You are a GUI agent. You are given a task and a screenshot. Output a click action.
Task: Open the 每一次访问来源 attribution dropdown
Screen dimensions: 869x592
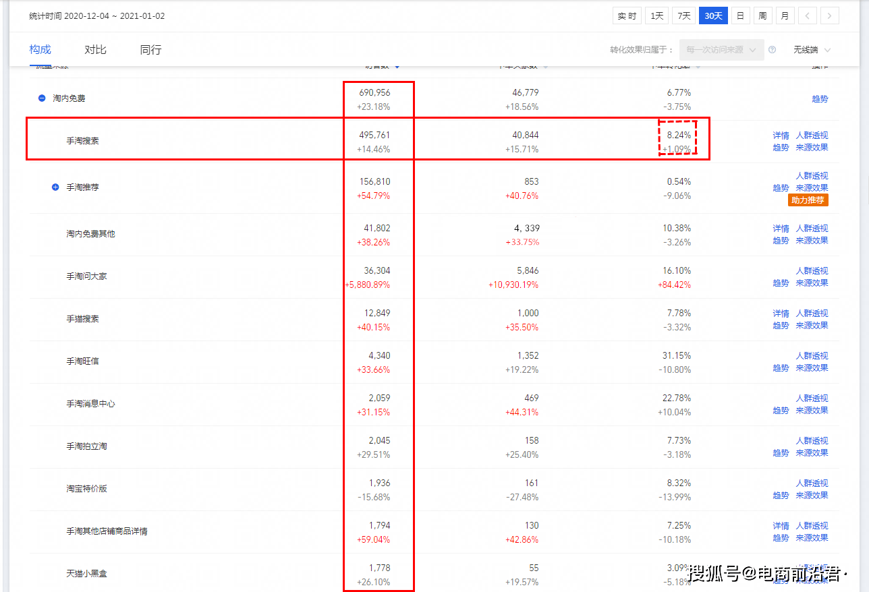(721, 50)
